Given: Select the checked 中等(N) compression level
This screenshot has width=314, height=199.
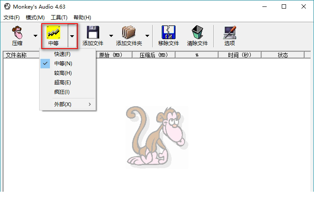Looking at the screenshot, I should coord(63,64).
